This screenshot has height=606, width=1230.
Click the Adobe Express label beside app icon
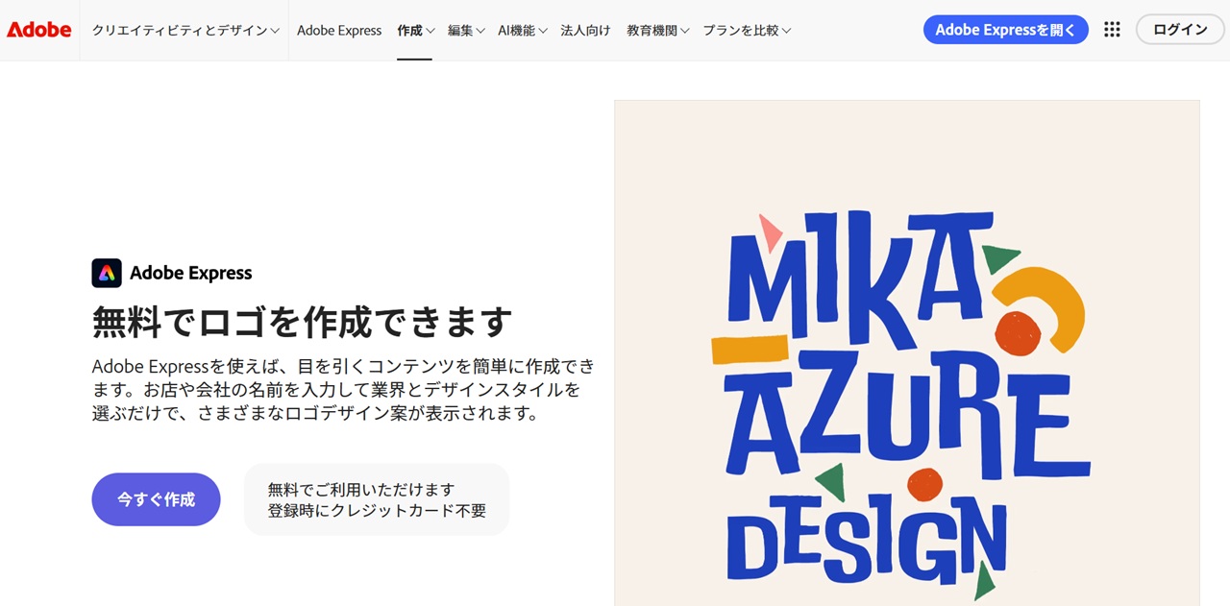pyautogui.click(x=190, y=273)
